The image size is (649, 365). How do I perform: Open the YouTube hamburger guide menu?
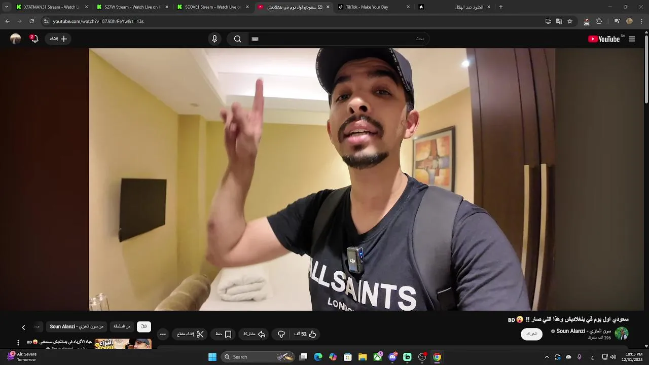[632, 39]
